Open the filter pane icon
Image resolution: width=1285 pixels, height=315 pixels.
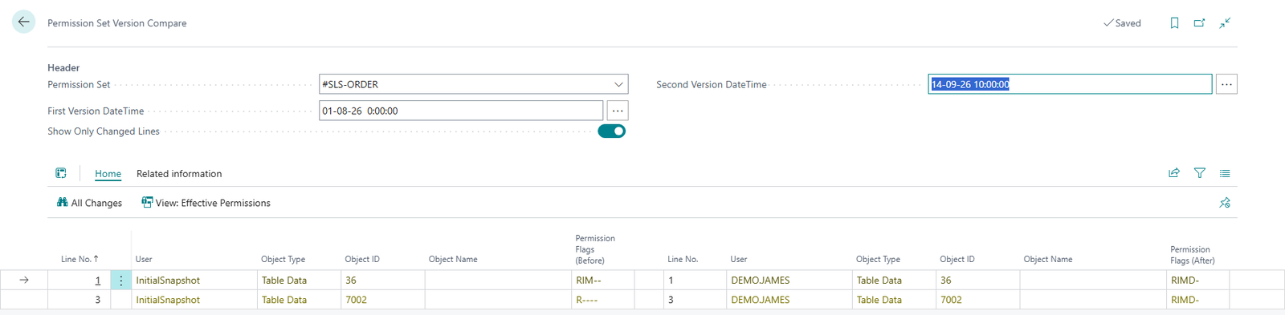1200,173
